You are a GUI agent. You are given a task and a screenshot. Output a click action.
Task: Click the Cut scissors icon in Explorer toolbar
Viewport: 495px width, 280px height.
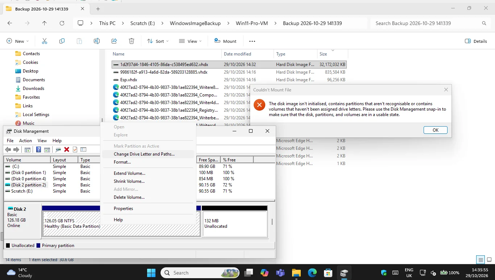click(x=45, y=41)
